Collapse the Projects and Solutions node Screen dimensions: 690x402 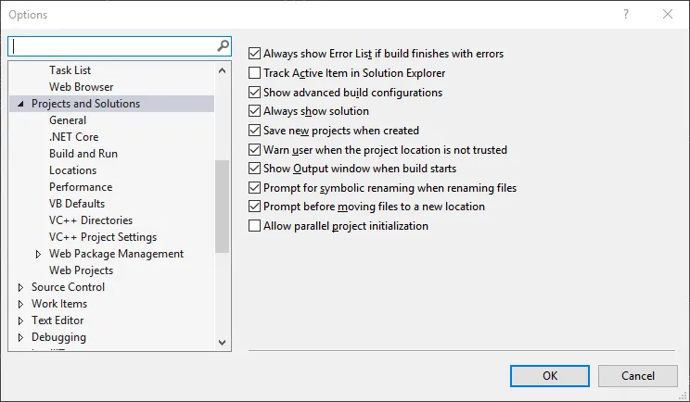[x=20, y=104]
